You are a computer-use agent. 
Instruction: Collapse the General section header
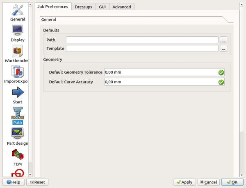click(x=137, y=20)
